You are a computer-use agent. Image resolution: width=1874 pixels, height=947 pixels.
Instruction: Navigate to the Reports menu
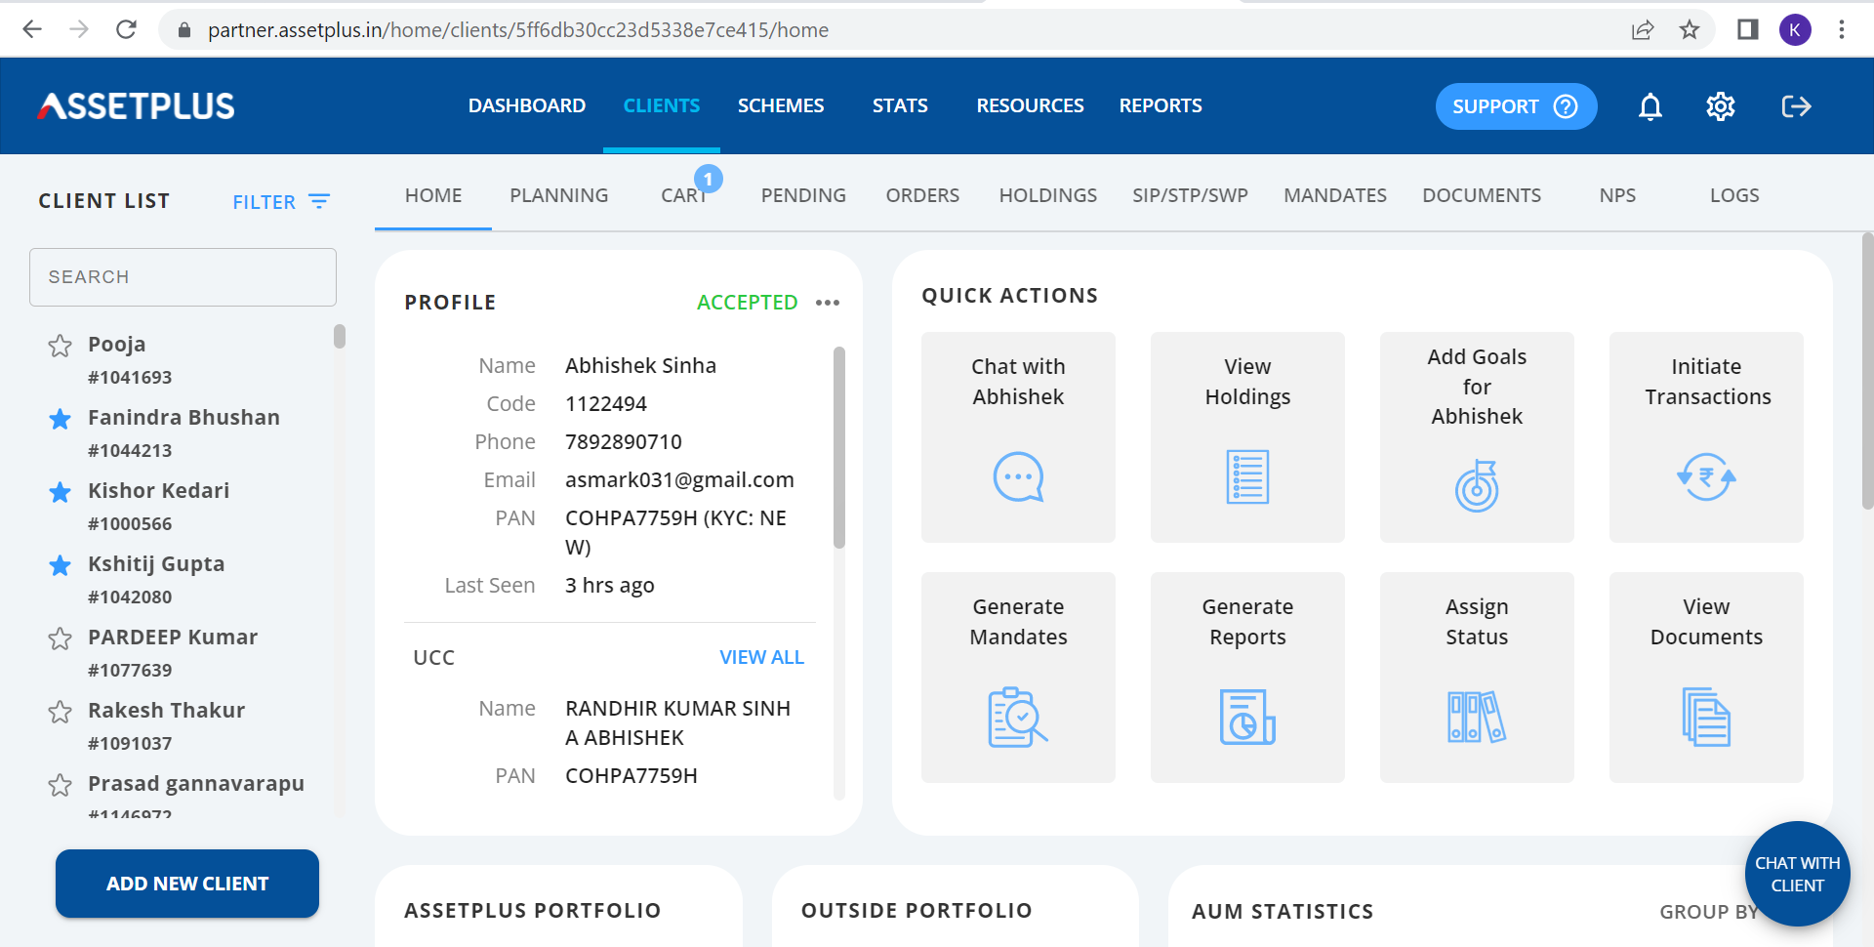(1161, 105)
